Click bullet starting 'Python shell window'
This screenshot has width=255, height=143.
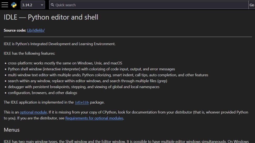91,69
